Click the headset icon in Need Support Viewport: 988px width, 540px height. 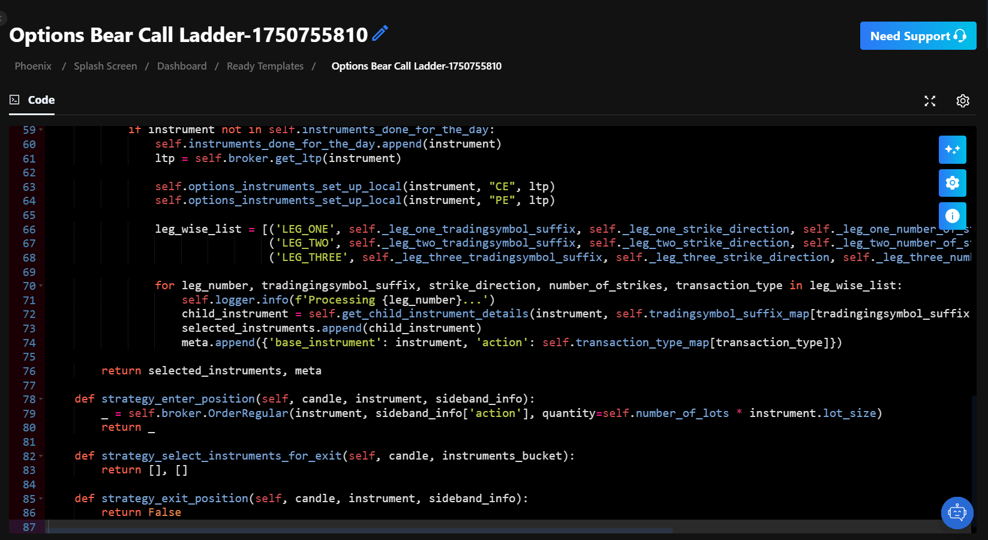click(959, 35)
